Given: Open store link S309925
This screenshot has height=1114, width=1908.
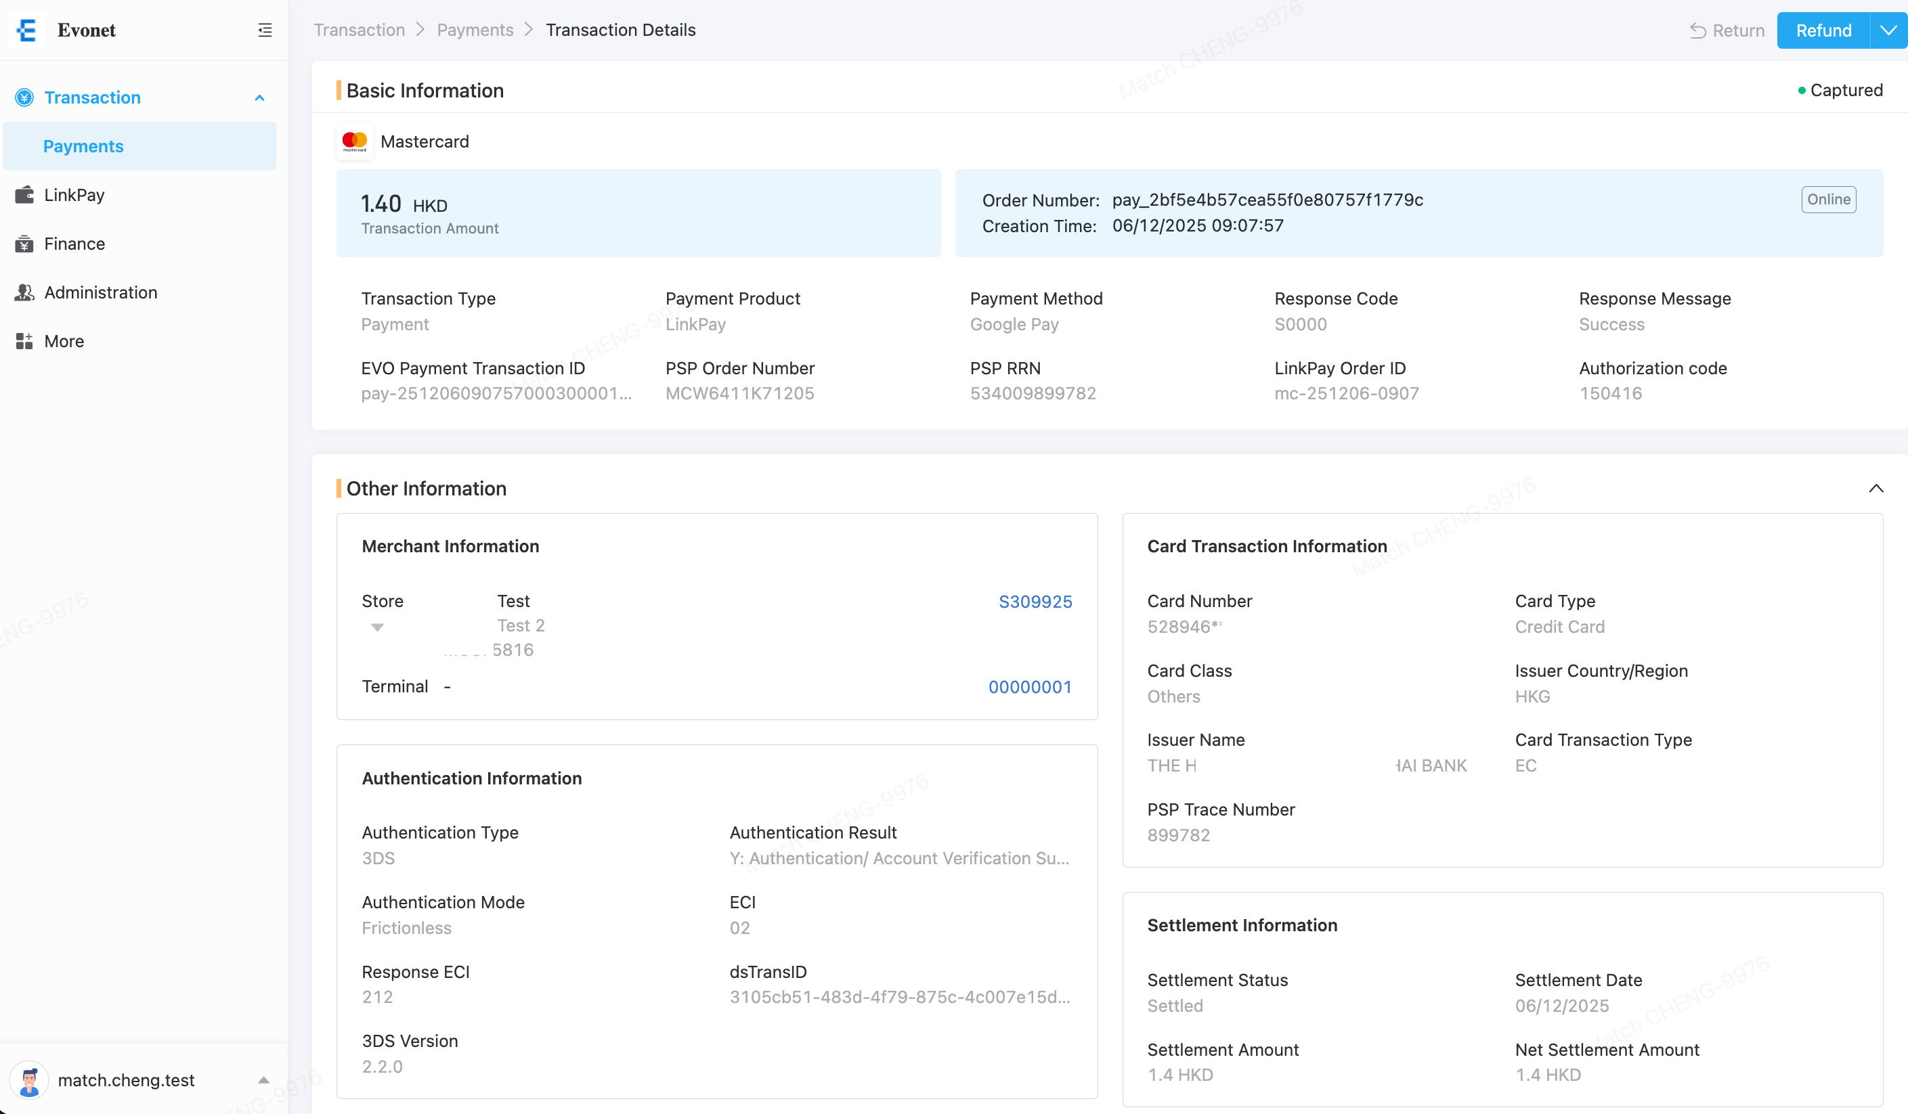Looking at the screenshot, I should pyautogui.click(x=1035, y=602).
